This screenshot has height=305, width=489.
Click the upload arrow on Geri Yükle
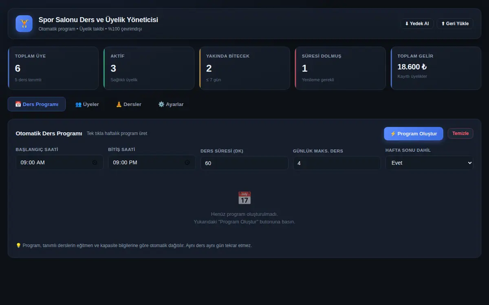point(443,24)
